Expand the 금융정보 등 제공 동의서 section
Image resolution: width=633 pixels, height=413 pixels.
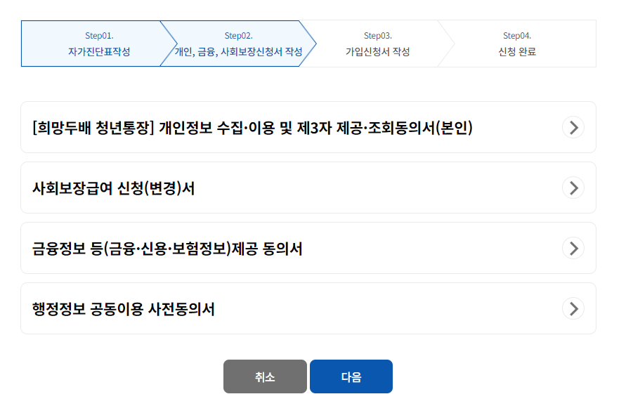(309, 248)
